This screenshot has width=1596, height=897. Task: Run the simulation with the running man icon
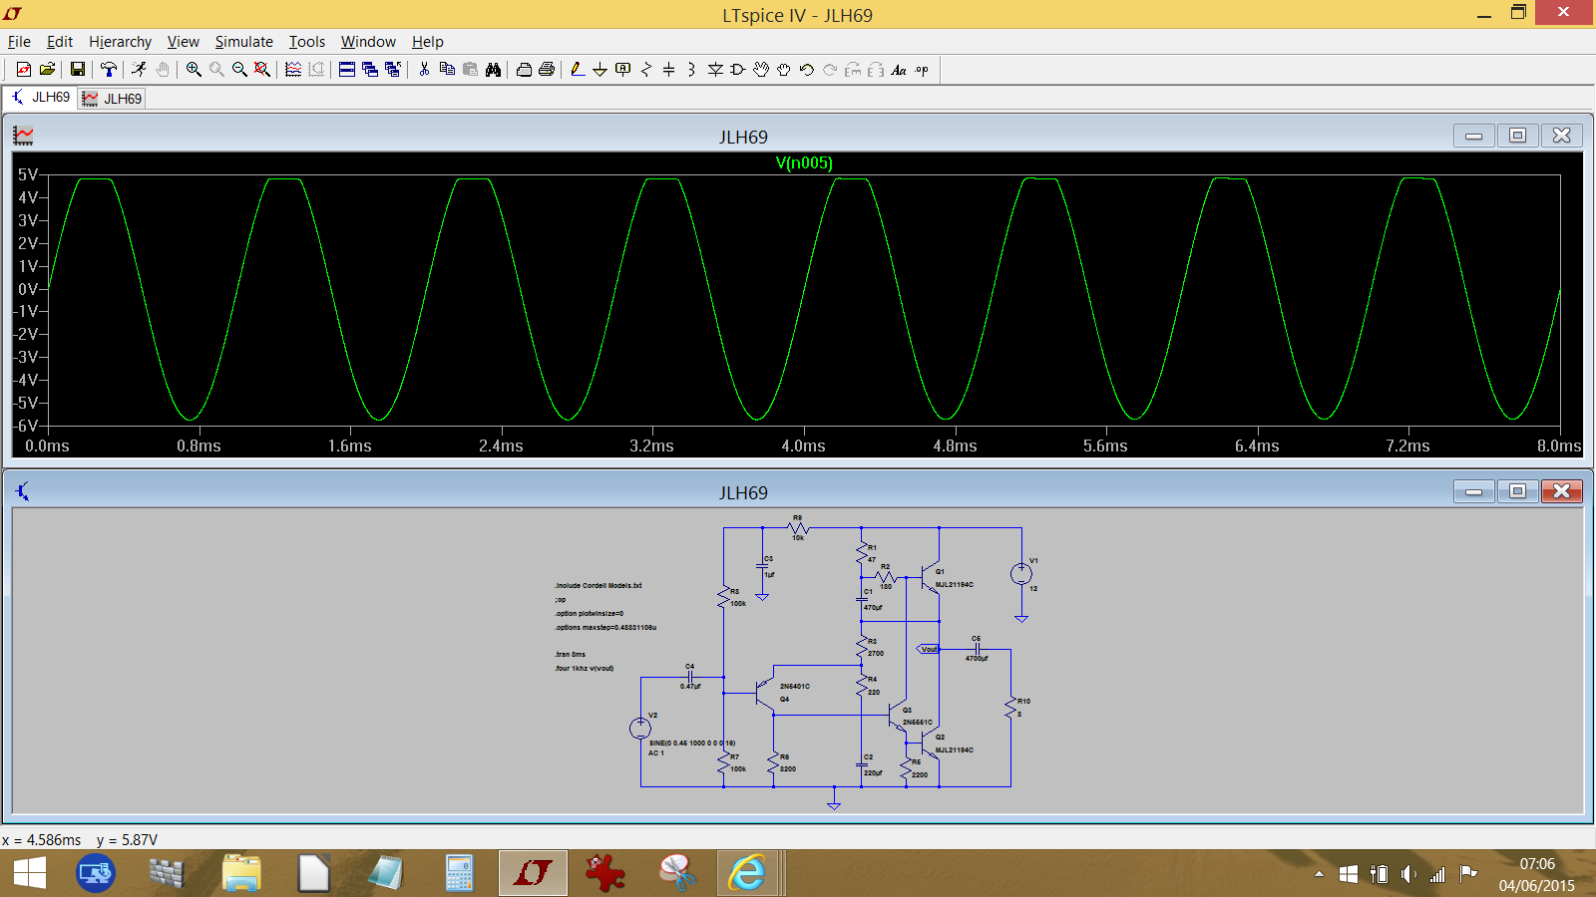(139, 70)
